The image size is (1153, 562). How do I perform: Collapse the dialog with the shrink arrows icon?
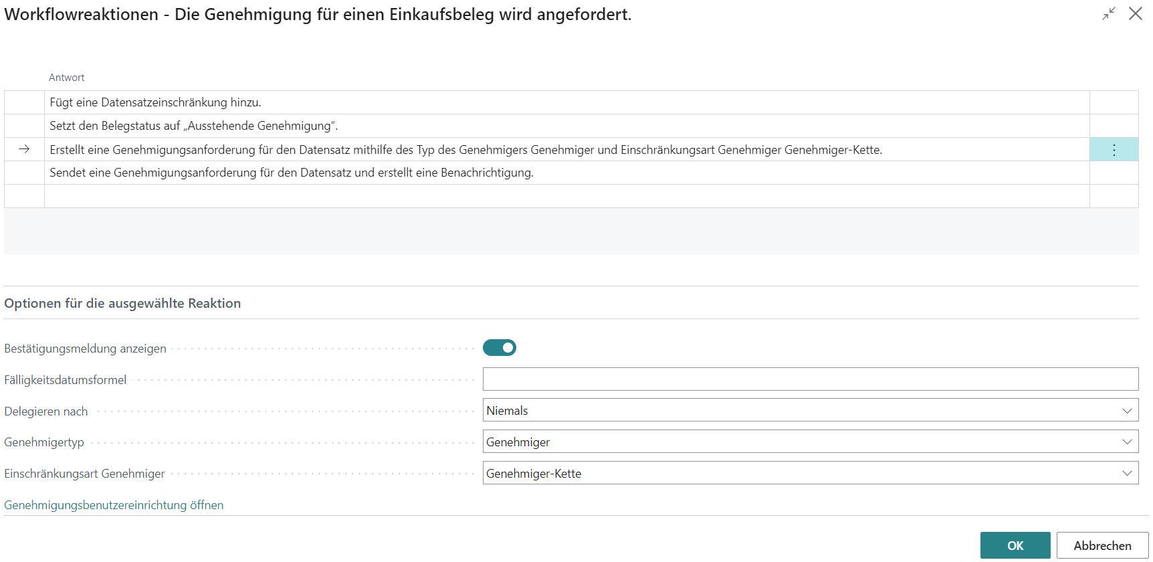pos(1109,14)
